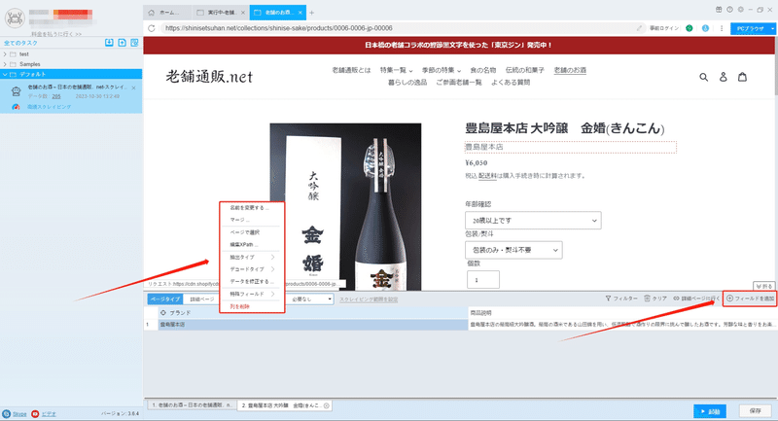This screenshot has height=421, width=778.
Task: Expand the Samples folder
Action: (5, 64)
